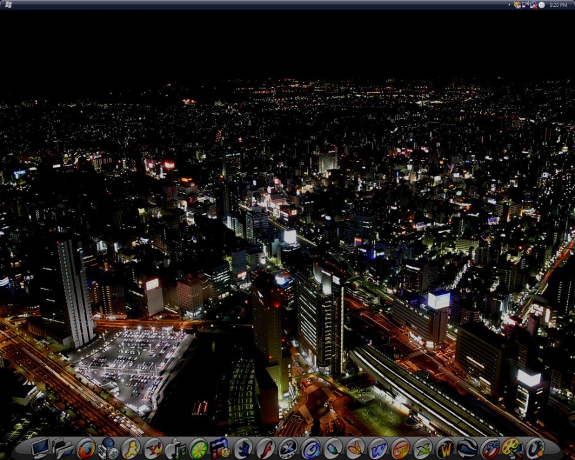
Task: Click the Windows Start button
Action: pos(8,4)
